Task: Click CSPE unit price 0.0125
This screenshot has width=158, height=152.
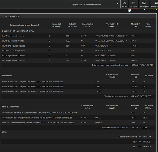Action: coord(99,118)
